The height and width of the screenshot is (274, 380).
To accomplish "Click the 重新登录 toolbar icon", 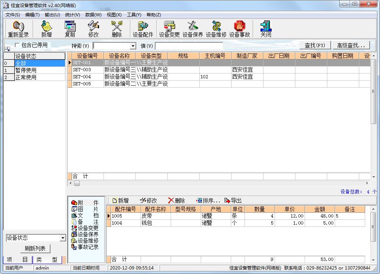I will [19, 29].
